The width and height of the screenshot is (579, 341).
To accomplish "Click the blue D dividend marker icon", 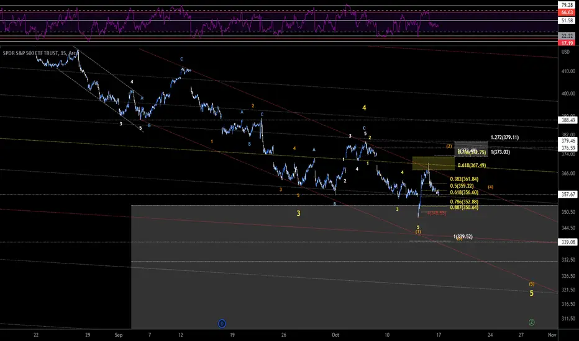I will click(x=222, y=324).
